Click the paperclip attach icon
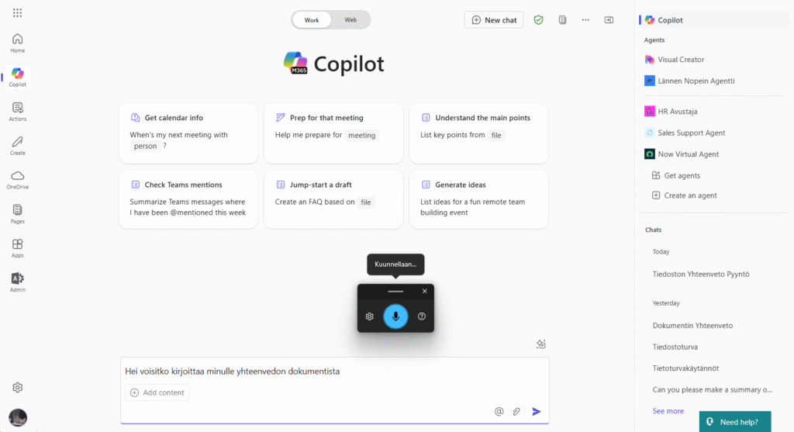The image size is (794, 432). click(516, 412)
